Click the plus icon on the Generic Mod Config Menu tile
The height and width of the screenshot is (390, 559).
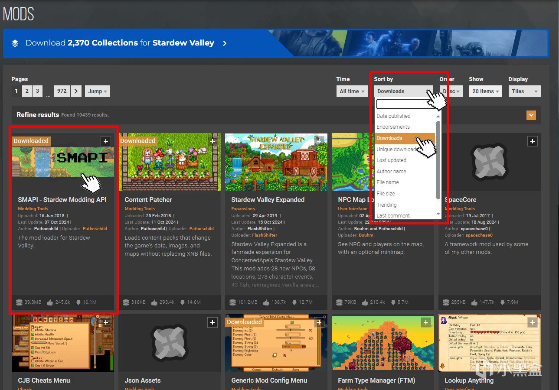point(319,322)
